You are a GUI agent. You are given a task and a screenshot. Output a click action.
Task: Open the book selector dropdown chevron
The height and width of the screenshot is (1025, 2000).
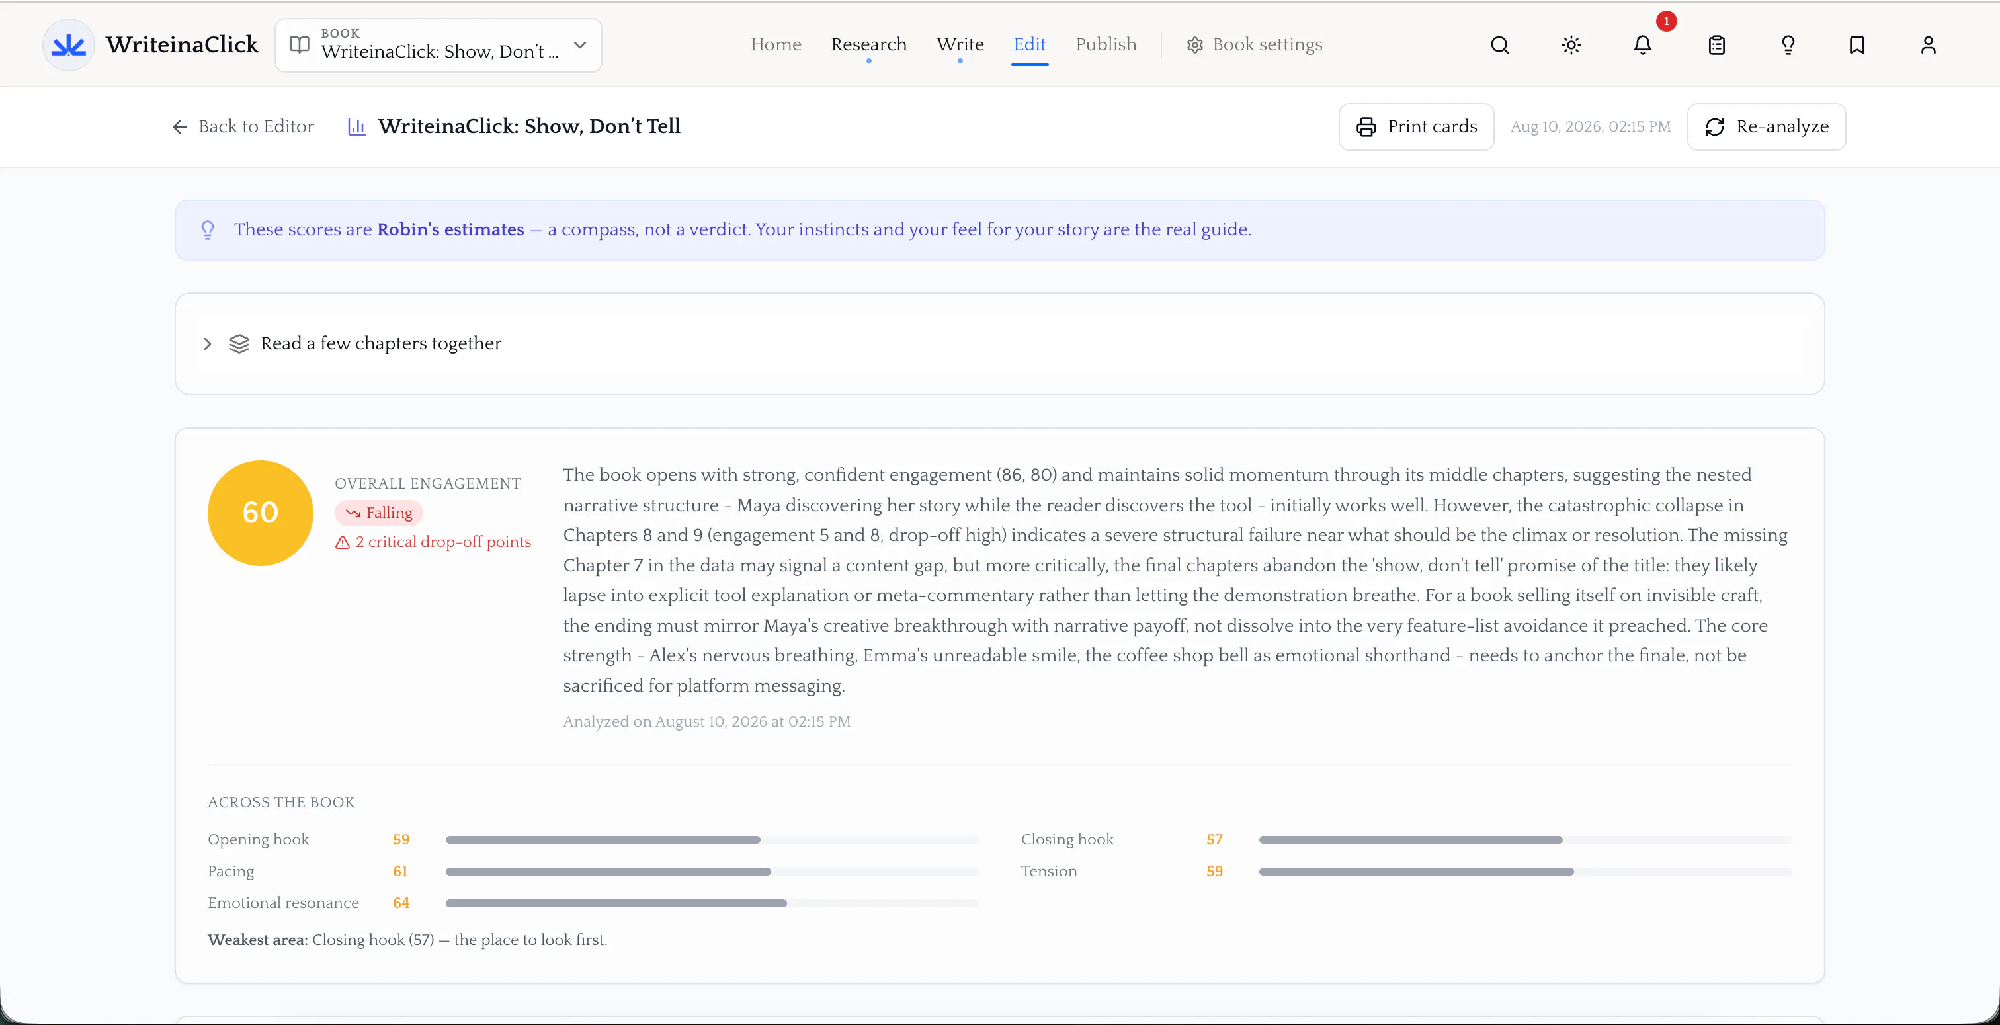580,45
